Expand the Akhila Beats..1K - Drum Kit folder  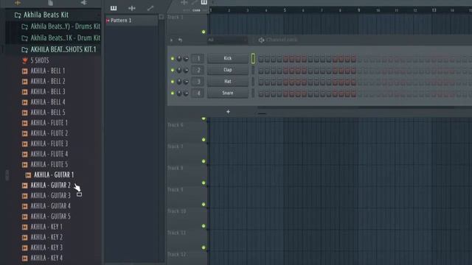(x=24, y=38)
